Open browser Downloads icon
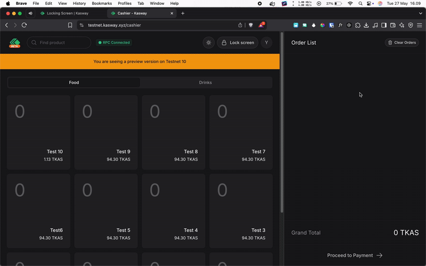Image resolution: width=426 pixels, height=266 pixels. 366,25
